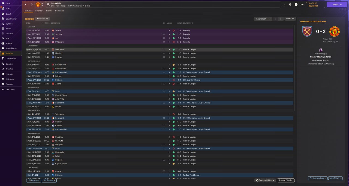Open Tactics section

pyautogui.click(x=8, y=29)
